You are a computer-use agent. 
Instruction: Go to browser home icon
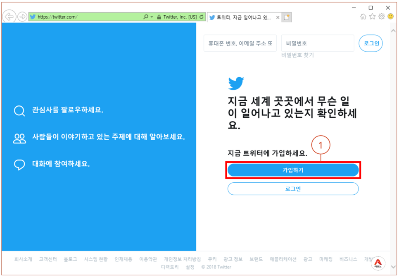(363, 17)
